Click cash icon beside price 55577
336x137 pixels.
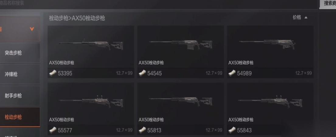point(53,130)
